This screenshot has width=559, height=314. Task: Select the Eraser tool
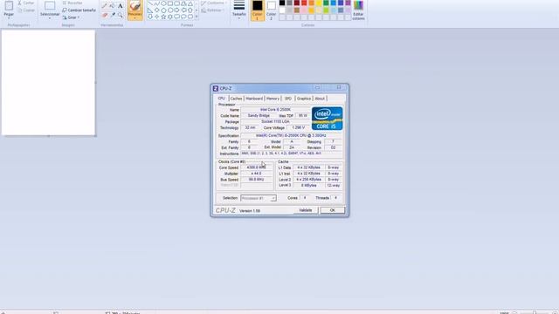(105, 15)
